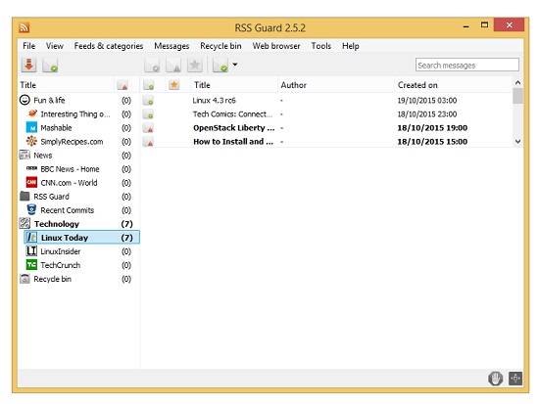The width and height of the screenshot is (539, 404).
Task: Click the CNN red feed icon
Action: click(x=31, y=182)
